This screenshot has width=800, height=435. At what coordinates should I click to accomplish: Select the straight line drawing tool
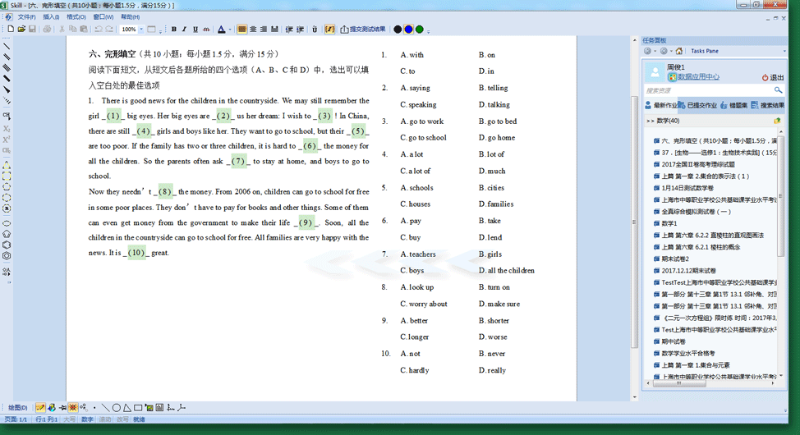105,408
